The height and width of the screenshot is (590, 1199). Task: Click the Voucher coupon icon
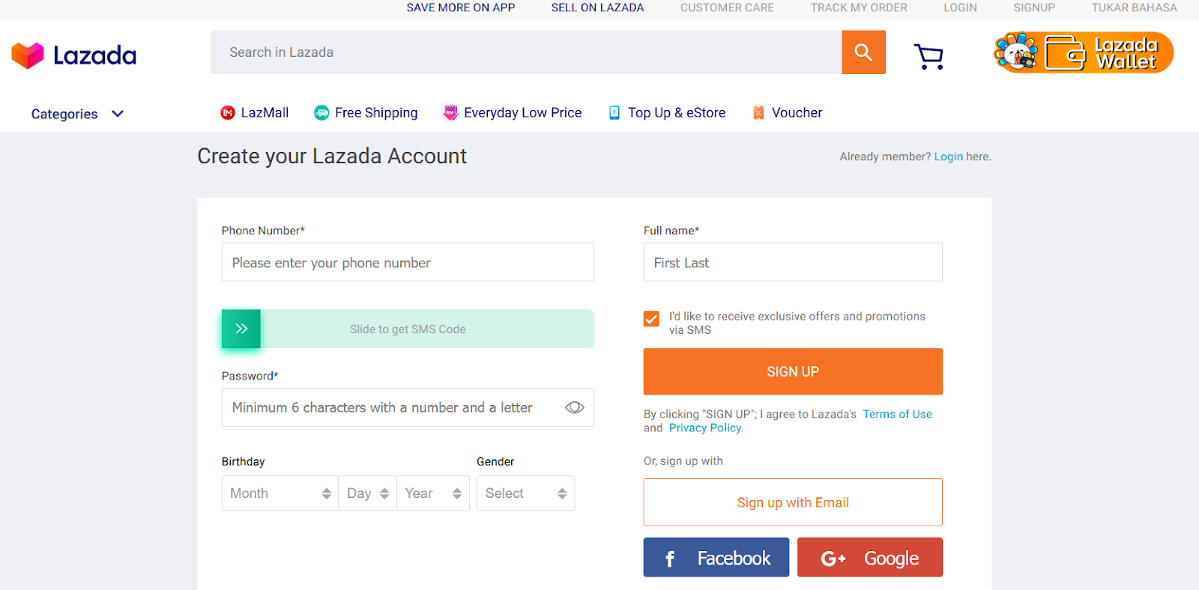click(758, 113)
